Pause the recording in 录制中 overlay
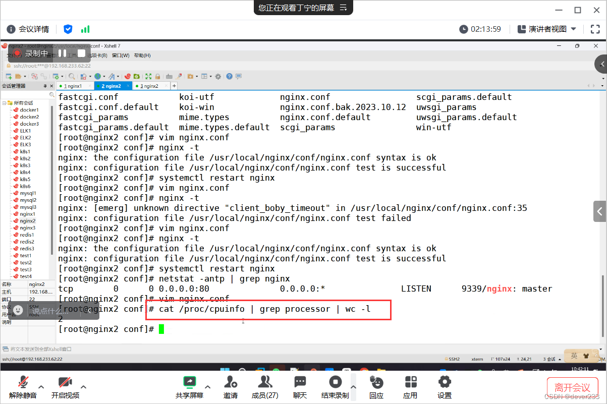The image size is (607, 404). click(x=62, y=53)
